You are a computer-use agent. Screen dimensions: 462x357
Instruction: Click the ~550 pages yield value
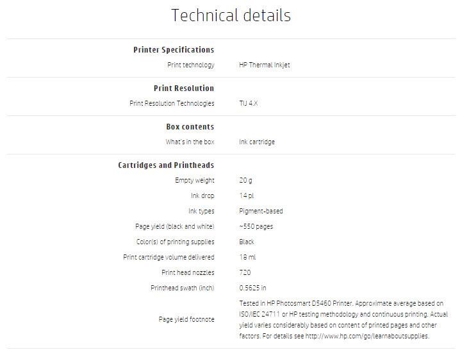point(256,227)
